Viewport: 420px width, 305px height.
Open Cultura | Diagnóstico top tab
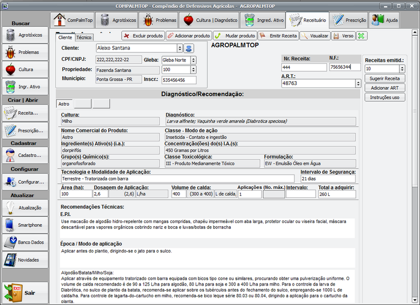click(x=209, y=20)
